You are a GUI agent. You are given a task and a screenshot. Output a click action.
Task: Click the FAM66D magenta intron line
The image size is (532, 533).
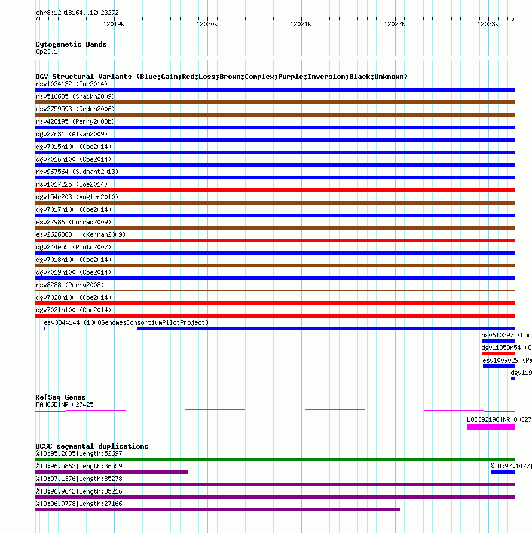pyautogui.click(x=275, y=410)
